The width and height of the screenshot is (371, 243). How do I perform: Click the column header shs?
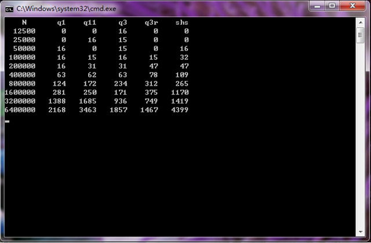182,23
